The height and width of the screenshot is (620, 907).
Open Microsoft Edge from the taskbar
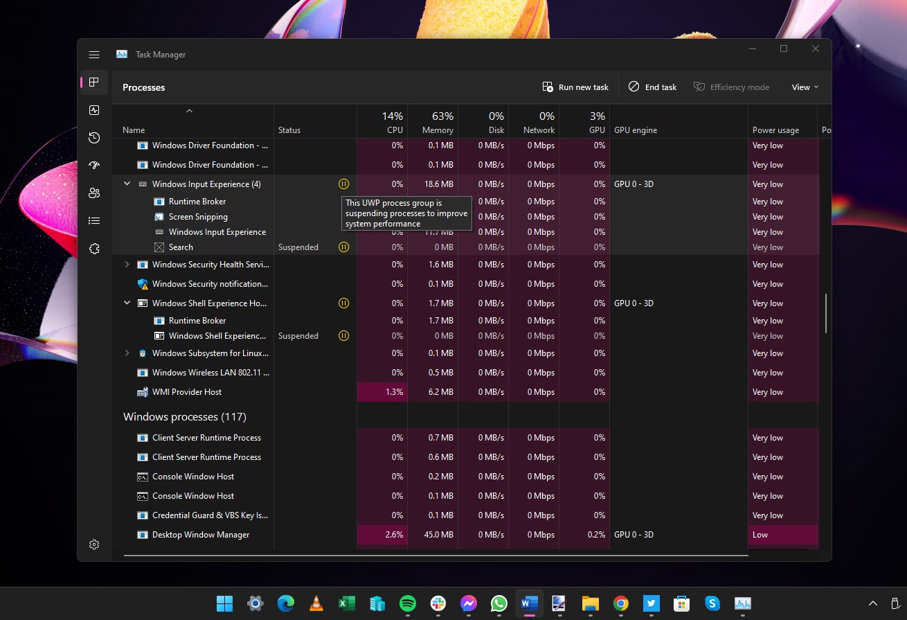point(286,603)
